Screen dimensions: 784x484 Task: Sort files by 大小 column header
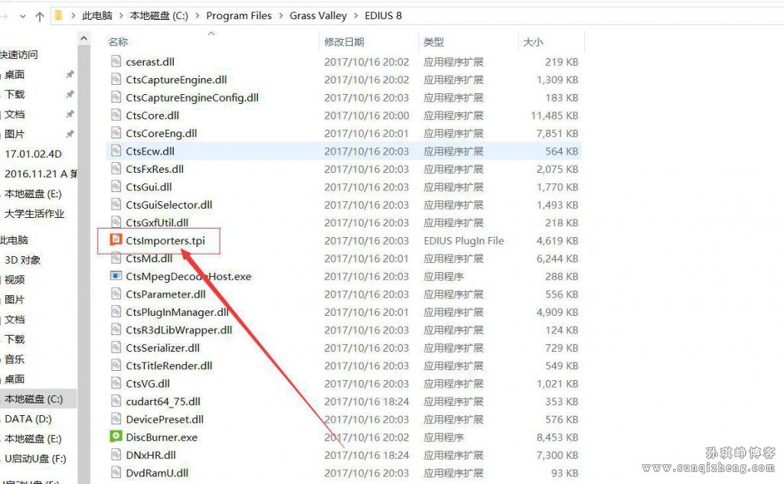coord(533,42)
